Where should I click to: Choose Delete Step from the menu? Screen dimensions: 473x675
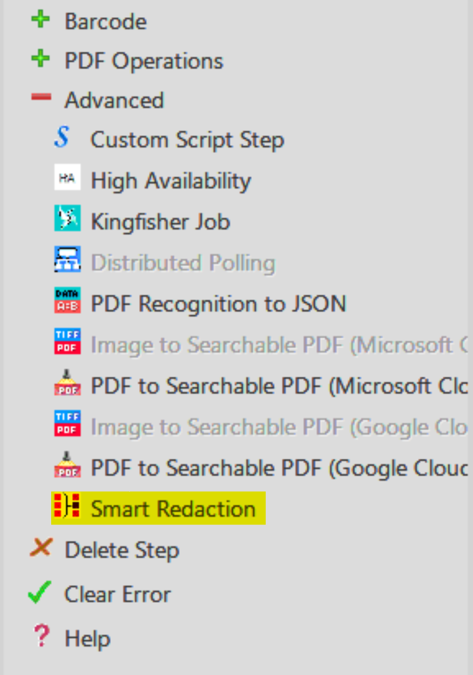tap(121, 550)
